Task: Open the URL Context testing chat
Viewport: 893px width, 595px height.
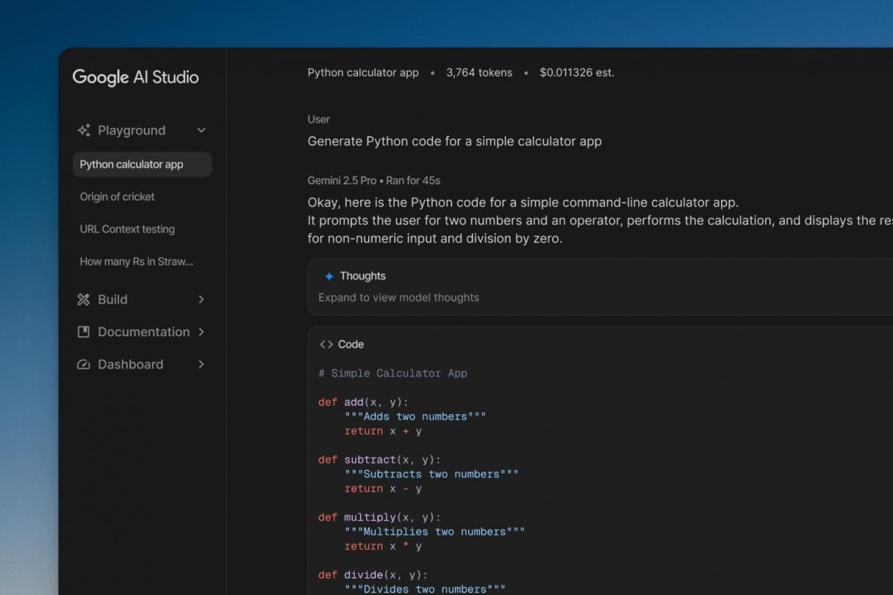Action: tap(127, 229)
